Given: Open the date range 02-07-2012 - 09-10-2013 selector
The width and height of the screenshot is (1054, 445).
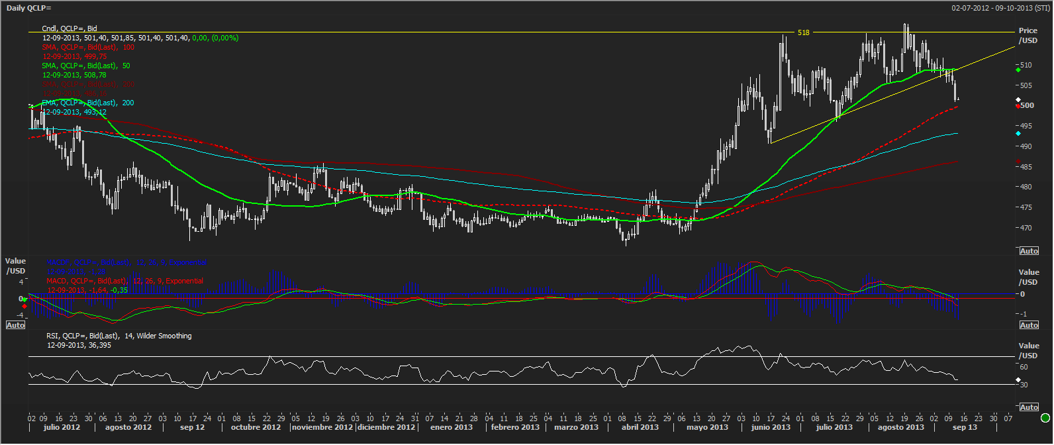Looking at the screenshot, I should click(x=1000, y=8).
